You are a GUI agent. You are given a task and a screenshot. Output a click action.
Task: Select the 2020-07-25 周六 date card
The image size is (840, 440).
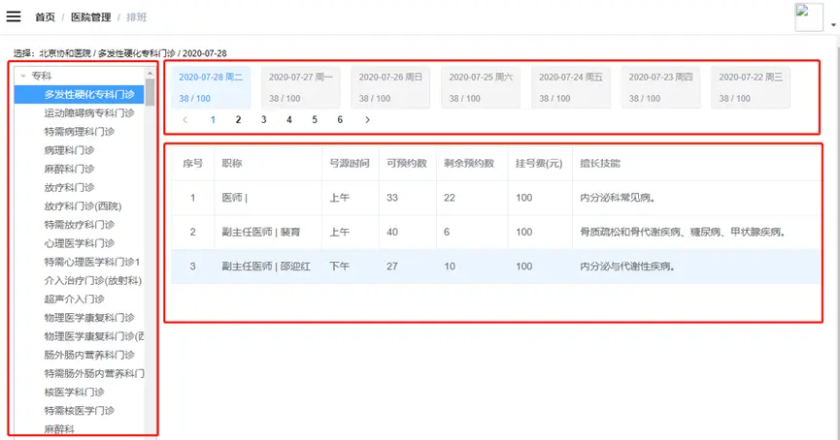click(x=481, y=87)
